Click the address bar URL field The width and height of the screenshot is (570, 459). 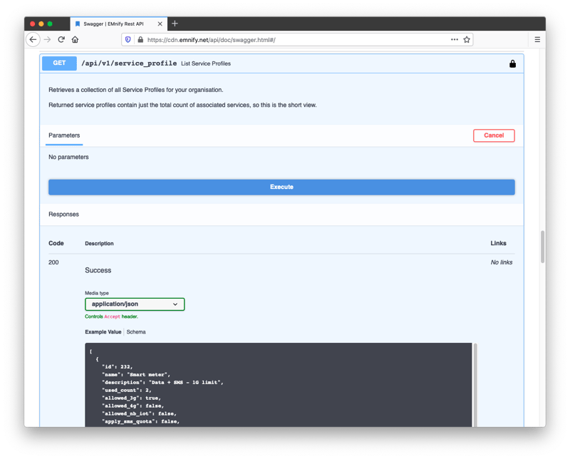[x=296, y=40]
